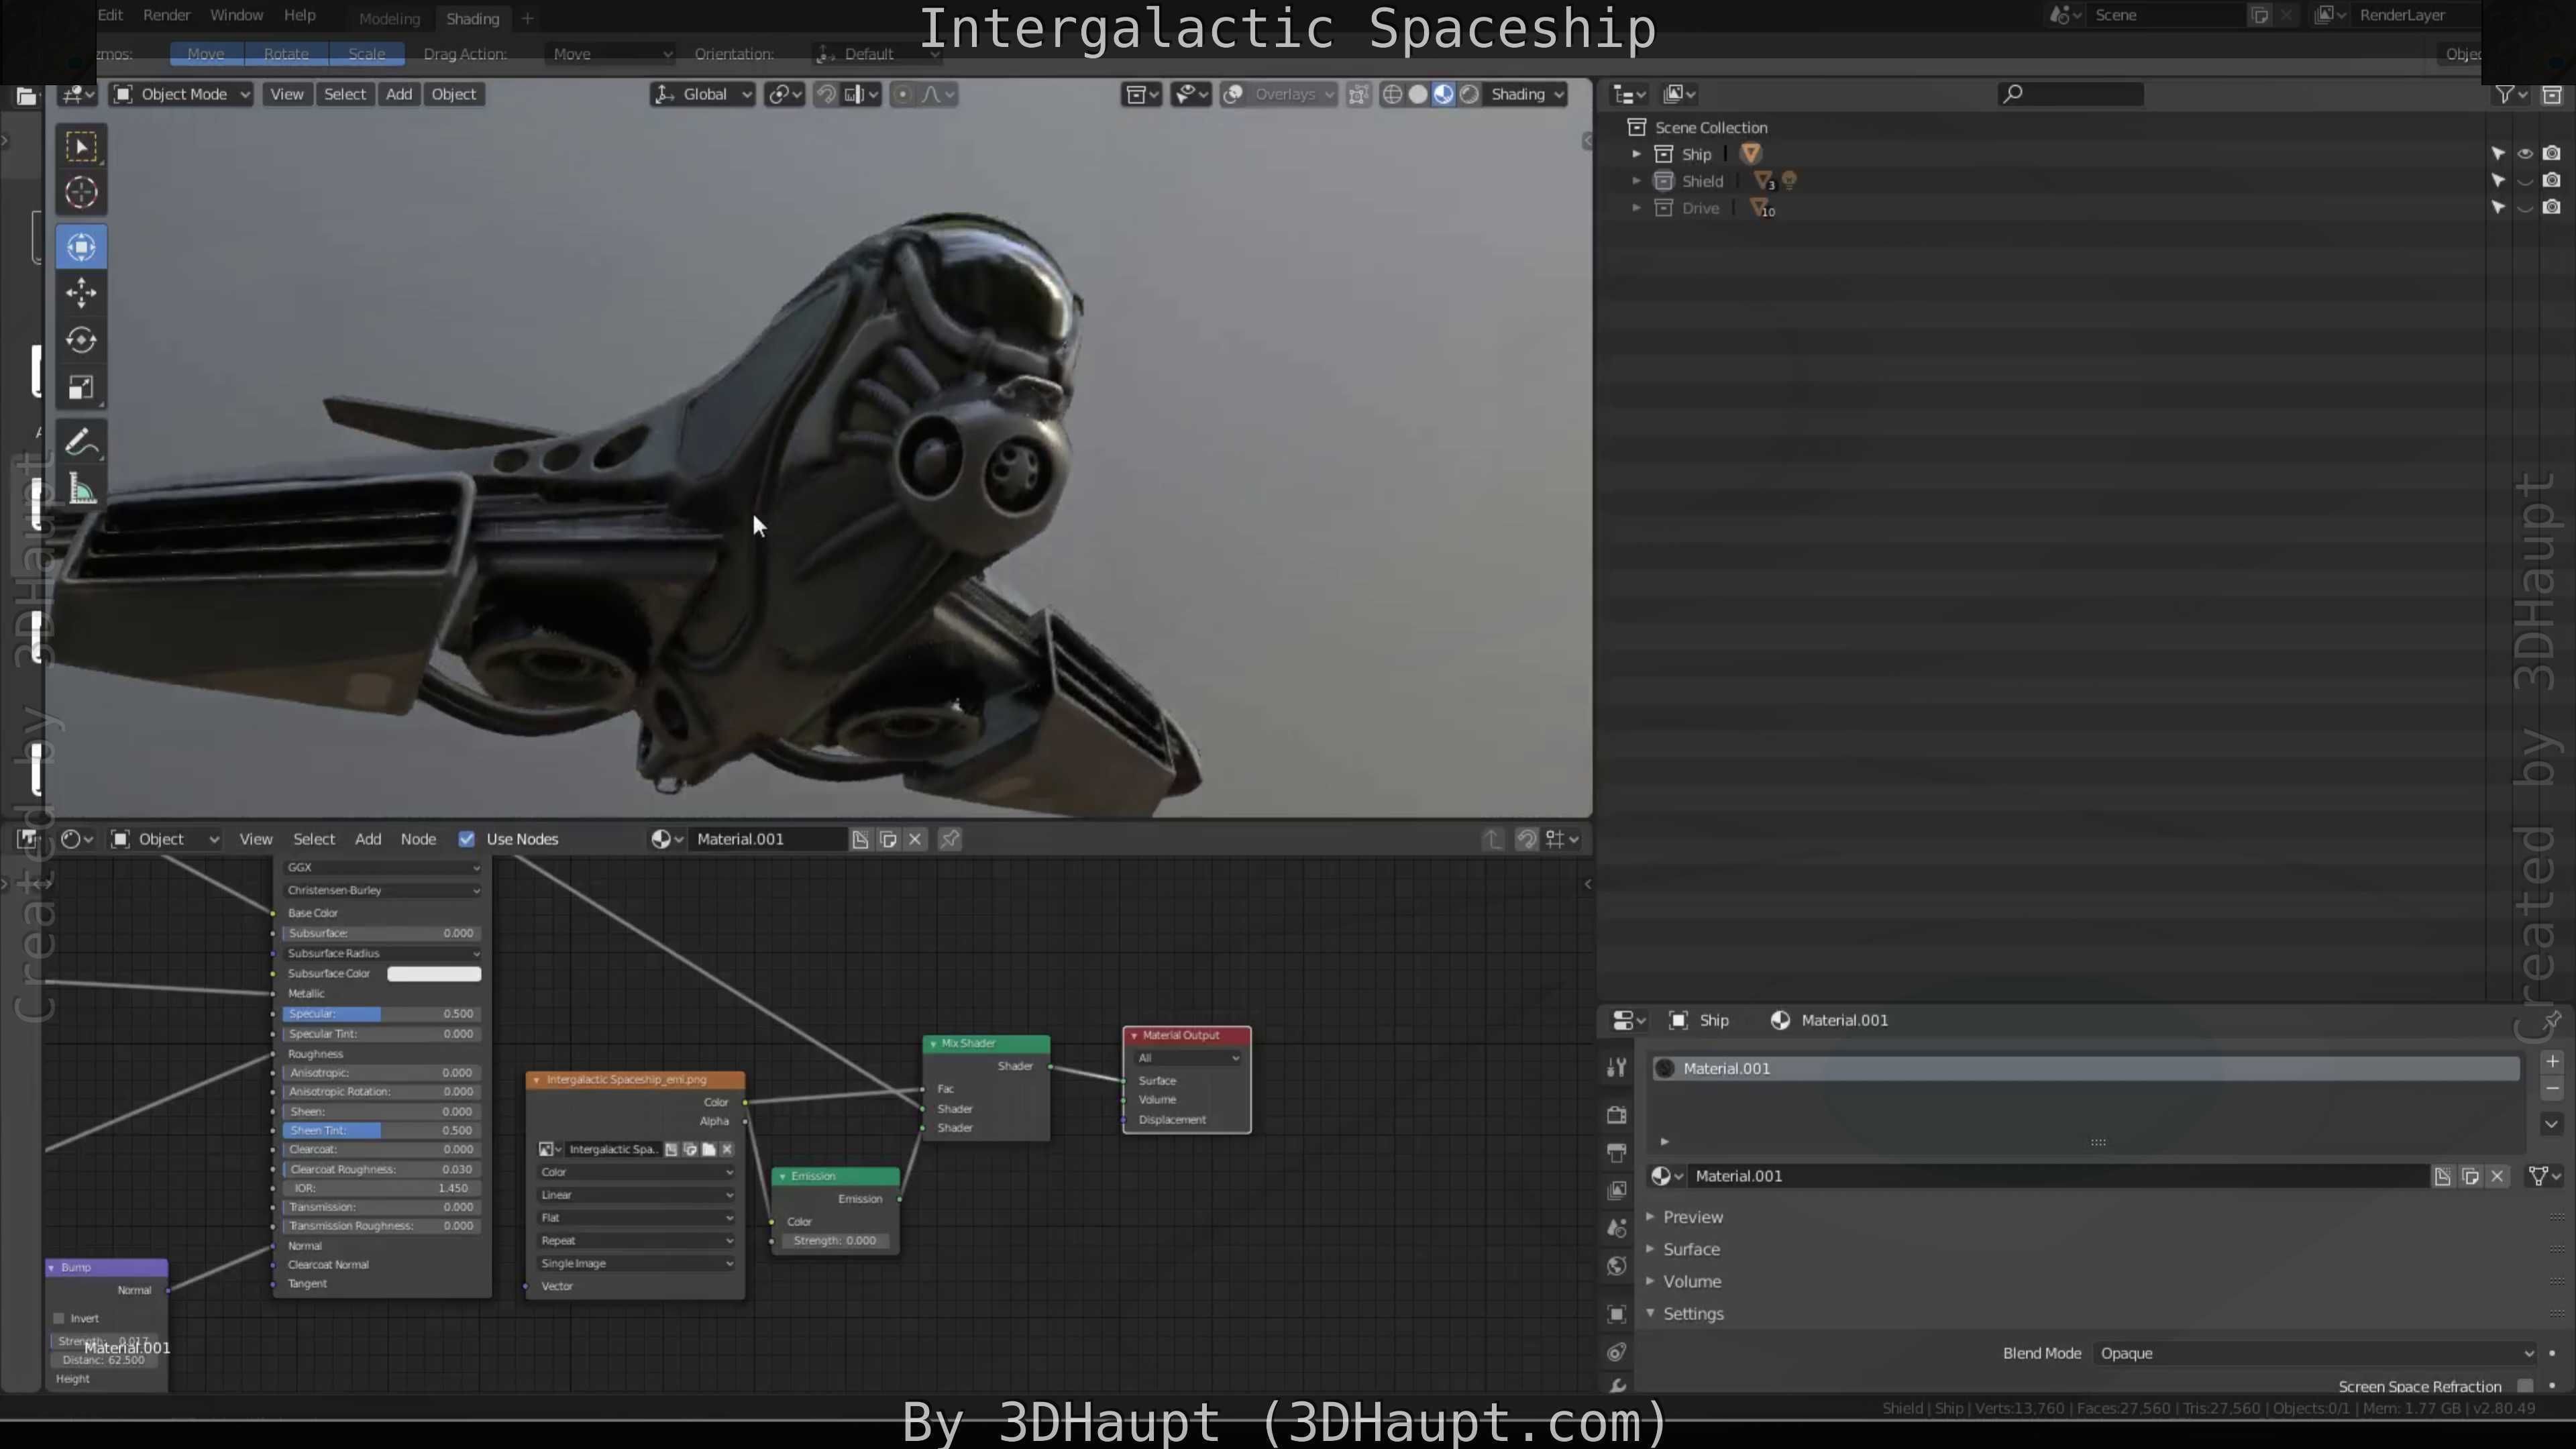Viewport: 2576px width, 1449px height.
Task: Switch to the Modeling workspace tab
Action: tap(389, 19)
